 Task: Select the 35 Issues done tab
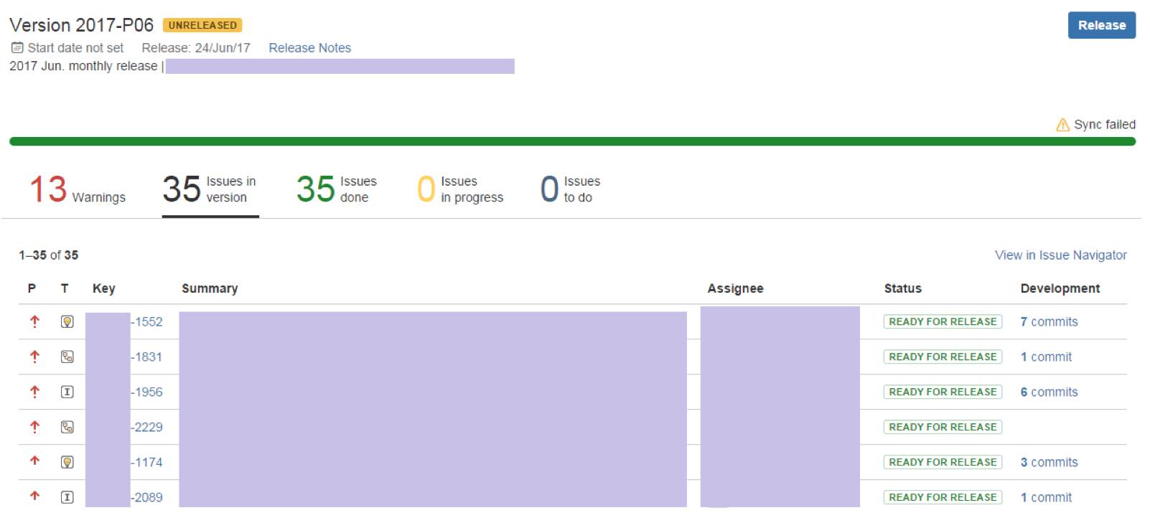(x=336, y=189)
